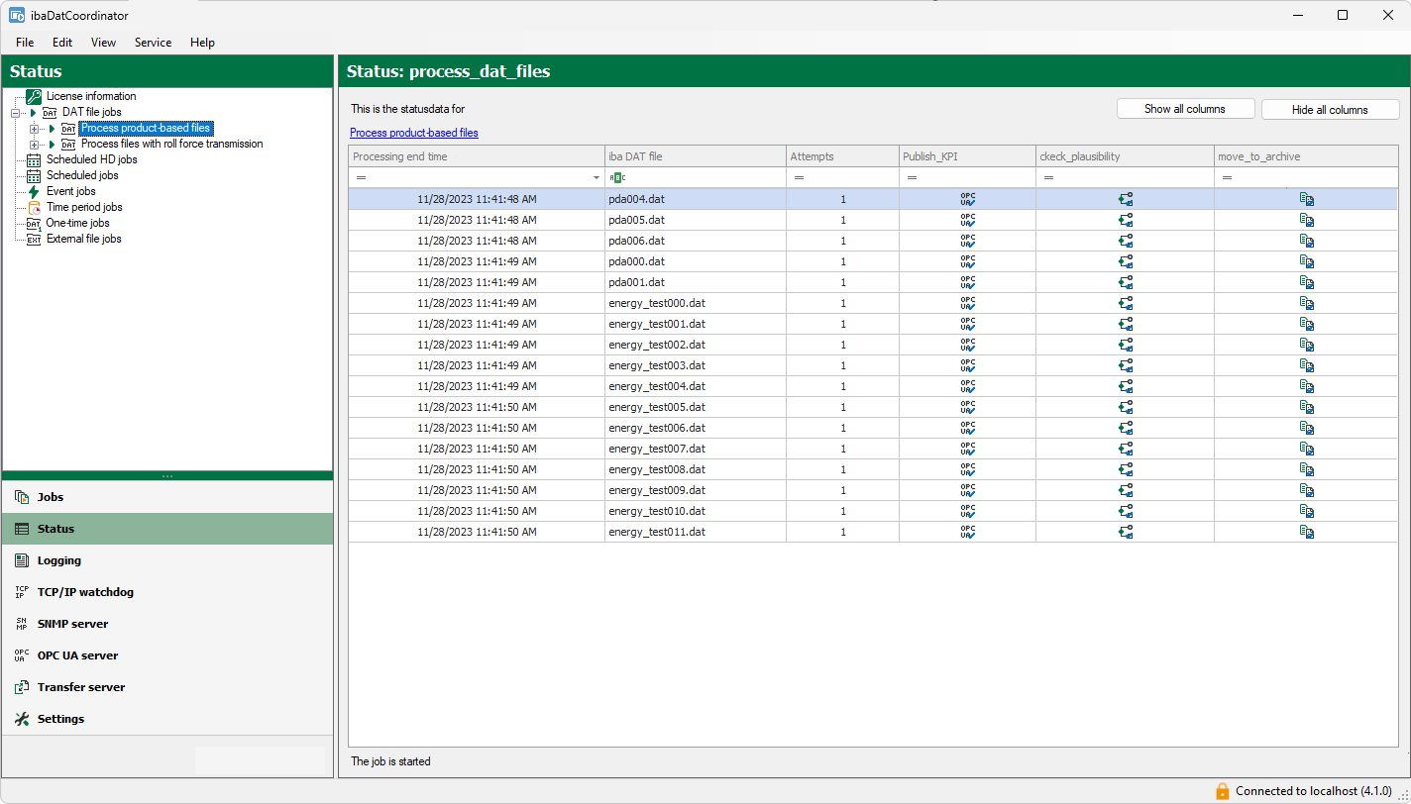The image size is (1411, 804).
Task: Click the Logging icon in the navigation pane
Action: 22,560
